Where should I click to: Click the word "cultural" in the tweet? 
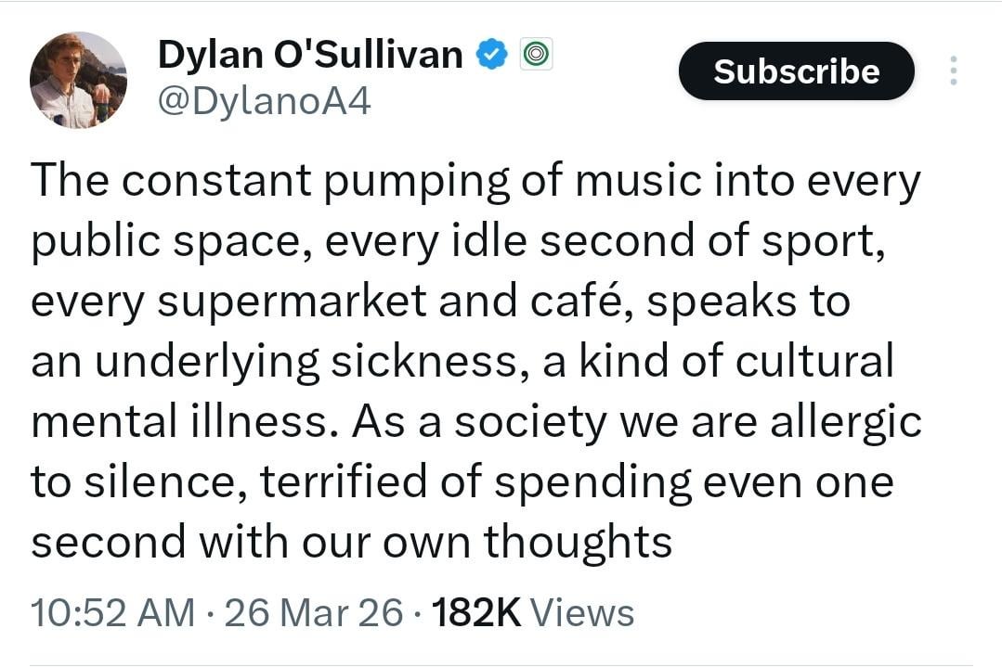pos(814,362)
